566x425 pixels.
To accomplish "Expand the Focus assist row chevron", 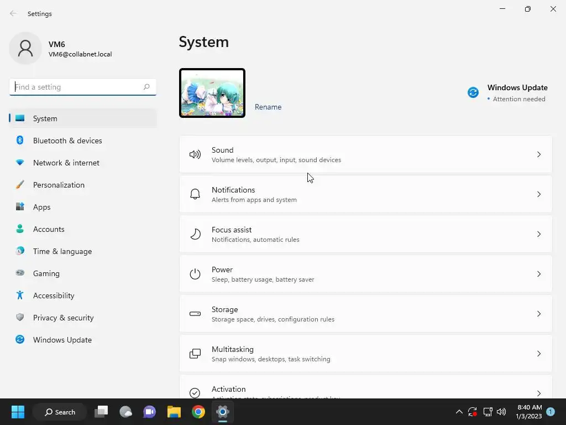I will [x=538, y=234].
